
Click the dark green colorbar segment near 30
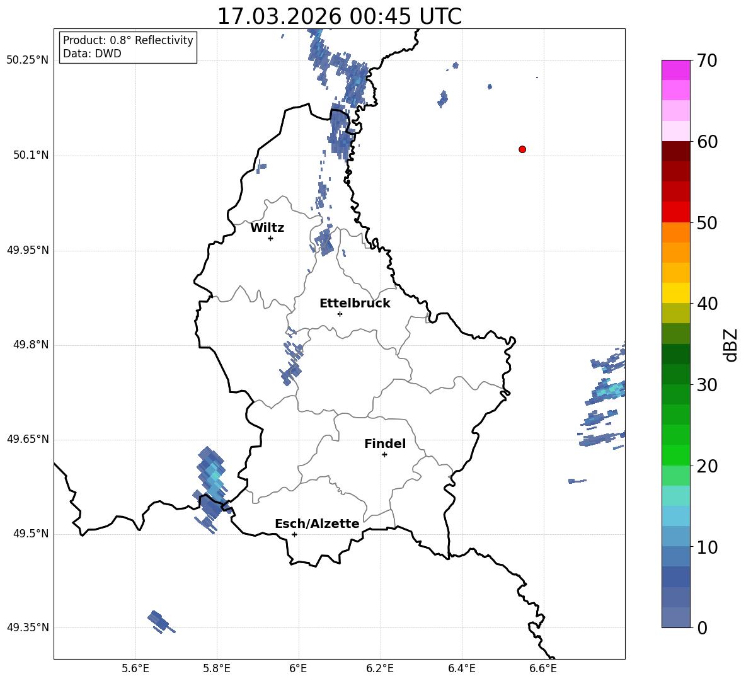click(675, 374)
